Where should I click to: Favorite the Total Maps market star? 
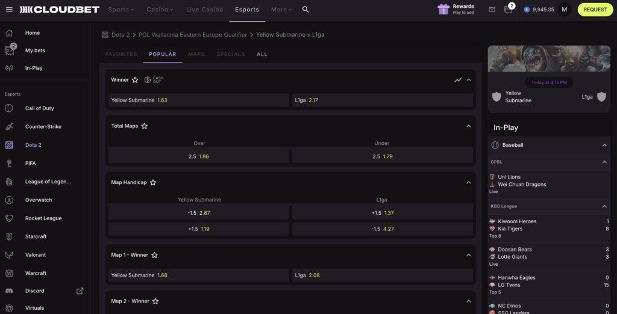click(x=145, y=126)
